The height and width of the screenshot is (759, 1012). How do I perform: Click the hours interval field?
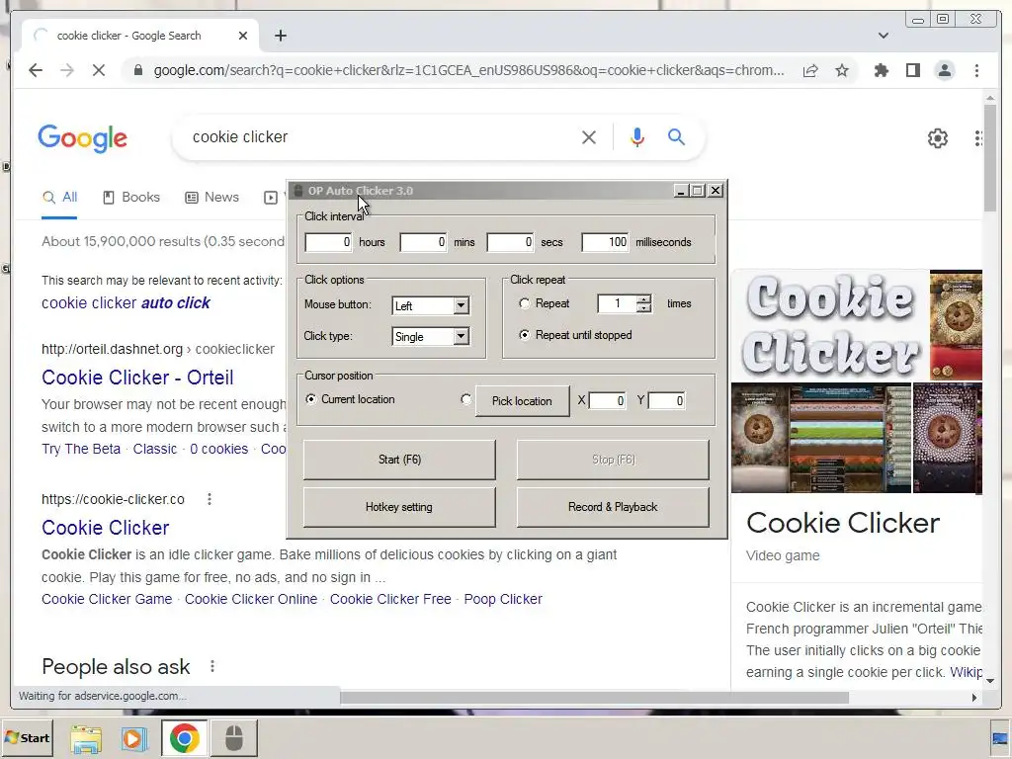point(328,242)
